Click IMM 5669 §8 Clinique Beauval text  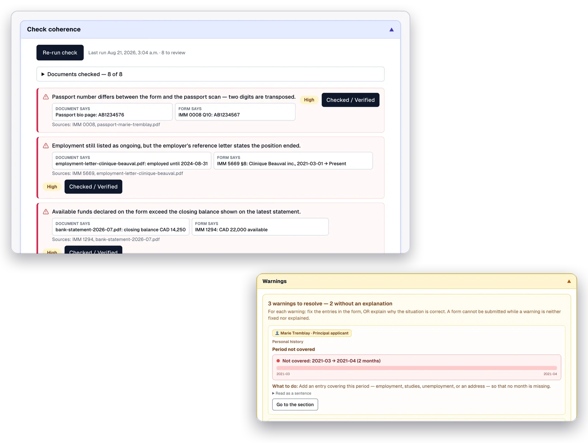(282, 164)
